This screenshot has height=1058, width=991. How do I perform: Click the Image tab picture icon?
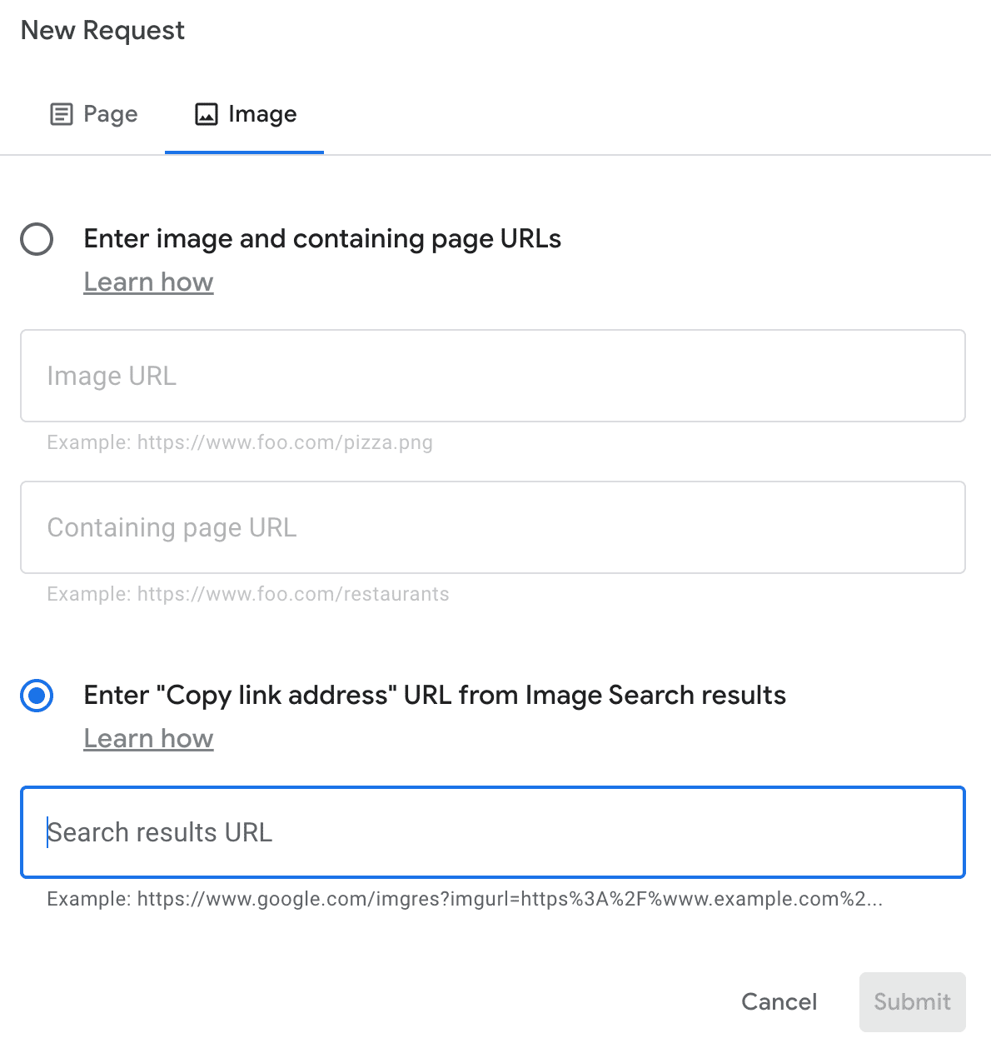click(206, 114)
